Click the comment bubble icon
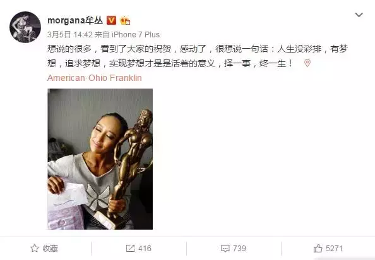 (225, 249)
